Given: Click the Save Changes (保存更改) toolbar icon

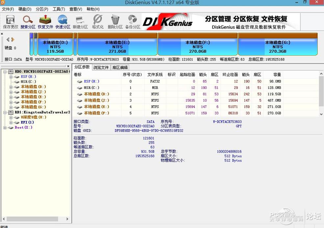Looking at the screenshot, I should tap(11, 22).
